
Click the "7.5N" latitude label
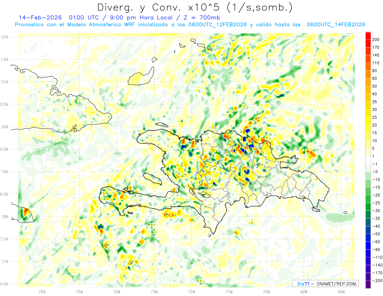[5, 239]
